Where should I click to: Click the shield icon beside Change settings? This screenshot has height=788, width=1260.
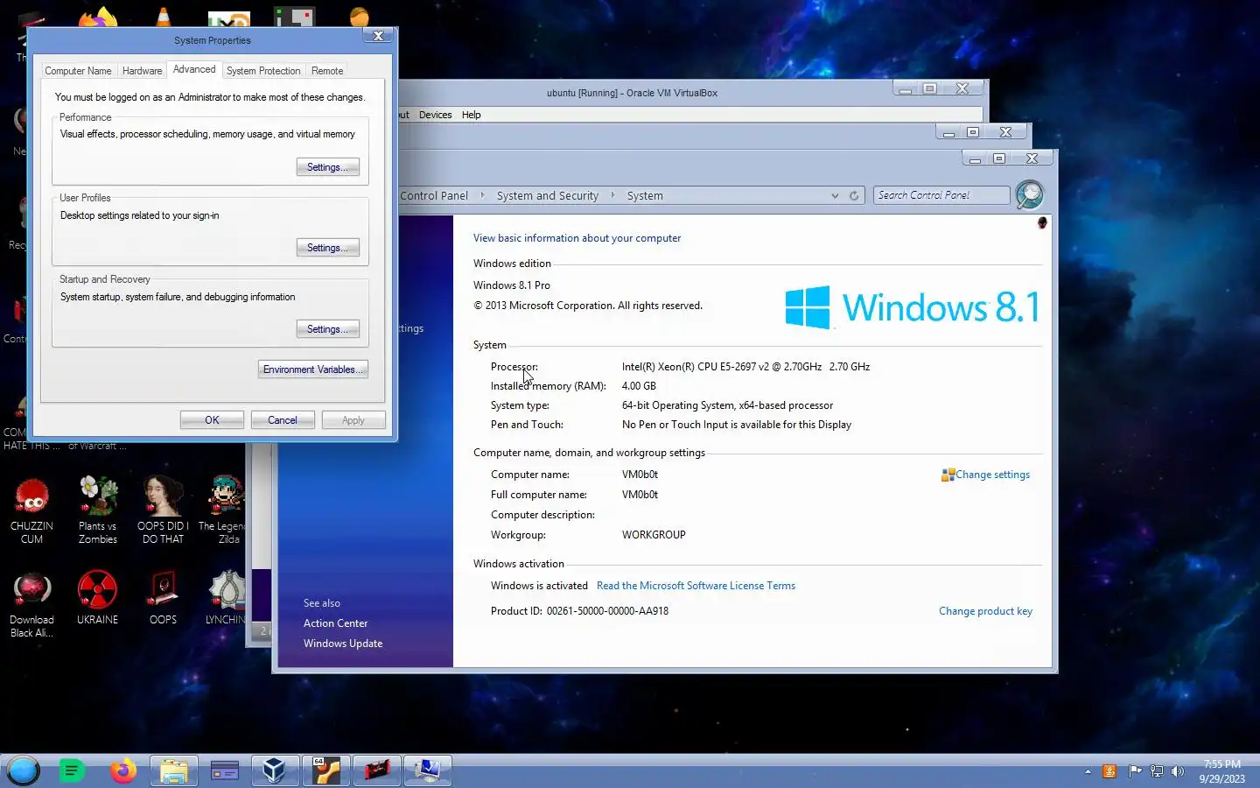pos(948,475)
